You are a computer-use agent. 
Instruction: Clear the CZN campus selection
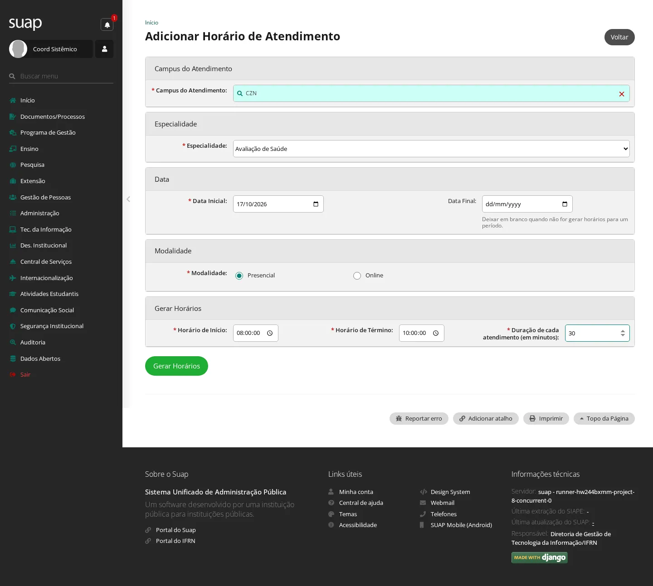tap(622, 94)
